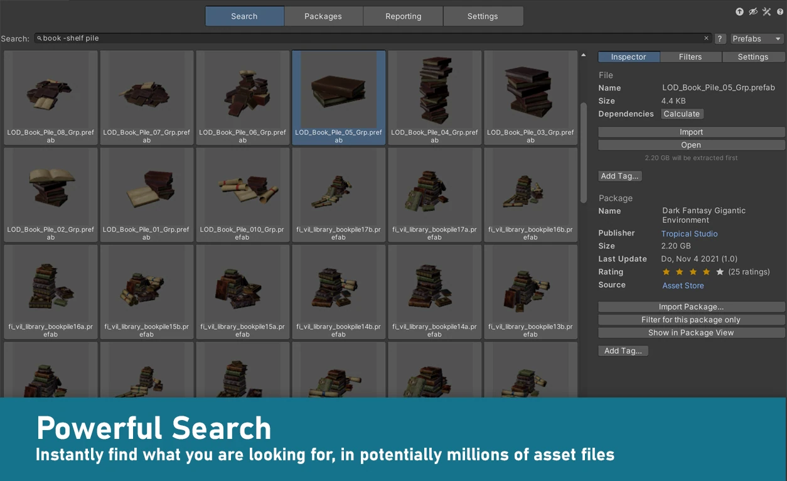Click Add Tag under File section
The width and height of the screenshot is (787, 481).
pos(620,176)
